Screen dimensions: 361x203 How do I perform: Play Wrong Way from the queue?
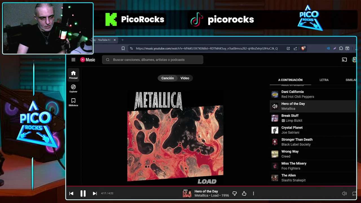point(313,154)
